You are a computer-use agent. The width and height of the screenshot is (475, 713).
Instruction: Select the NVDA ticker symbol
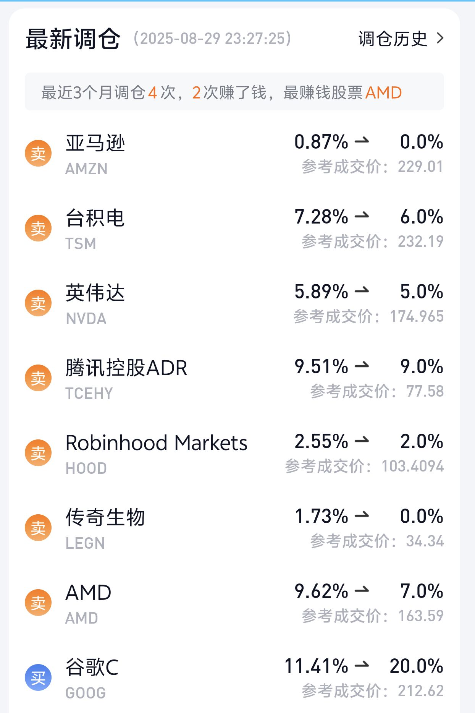(86, 319)
